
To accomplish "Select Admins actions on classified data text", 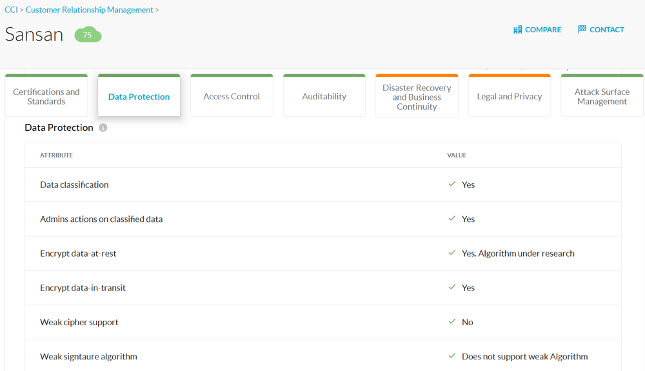I will pyautogui.click(x=101, y=219).
